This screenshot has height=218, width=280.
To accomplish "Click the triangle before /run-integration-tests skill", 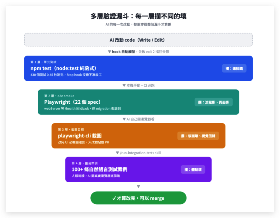I will (x=117, y=153).
